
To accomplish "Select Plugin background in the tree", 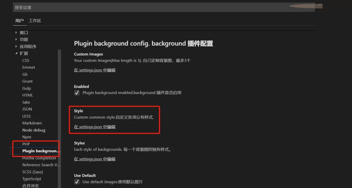I will click(41, 151).
